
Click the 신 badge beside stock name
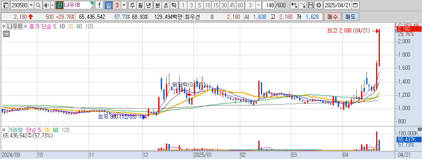[x=59, y=5]
